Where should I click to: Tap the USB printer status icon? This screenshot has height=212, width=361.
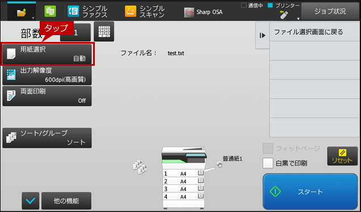(x=284, y=15)
